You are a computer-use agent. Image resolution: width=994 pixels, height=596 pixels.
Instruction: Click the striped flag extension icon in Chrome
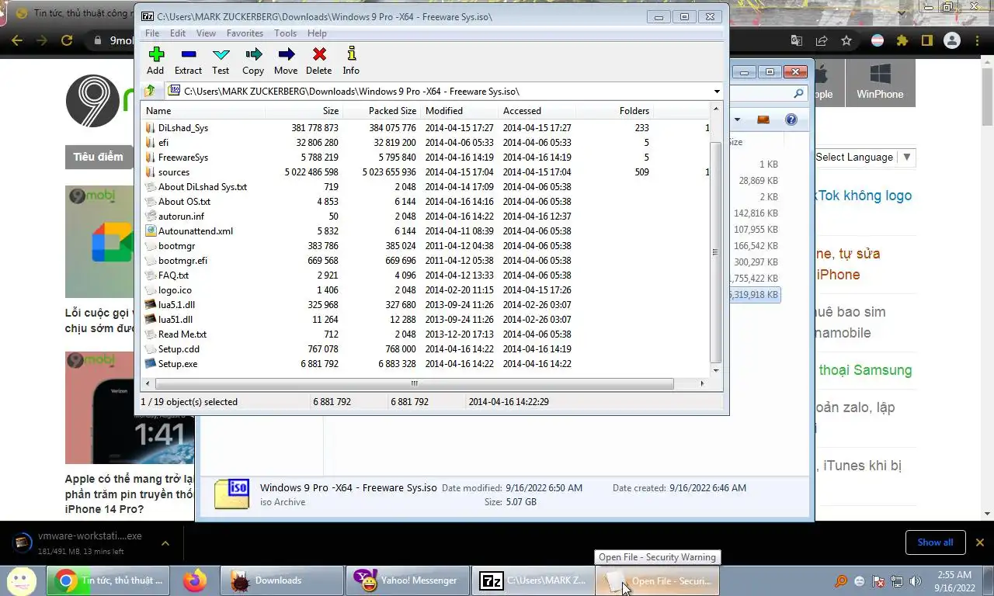[x=878, y=40]
